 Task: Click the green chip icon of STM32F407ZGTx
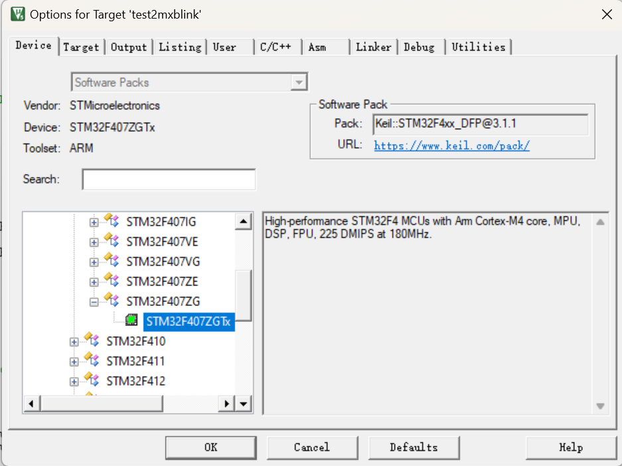(131, 320)
